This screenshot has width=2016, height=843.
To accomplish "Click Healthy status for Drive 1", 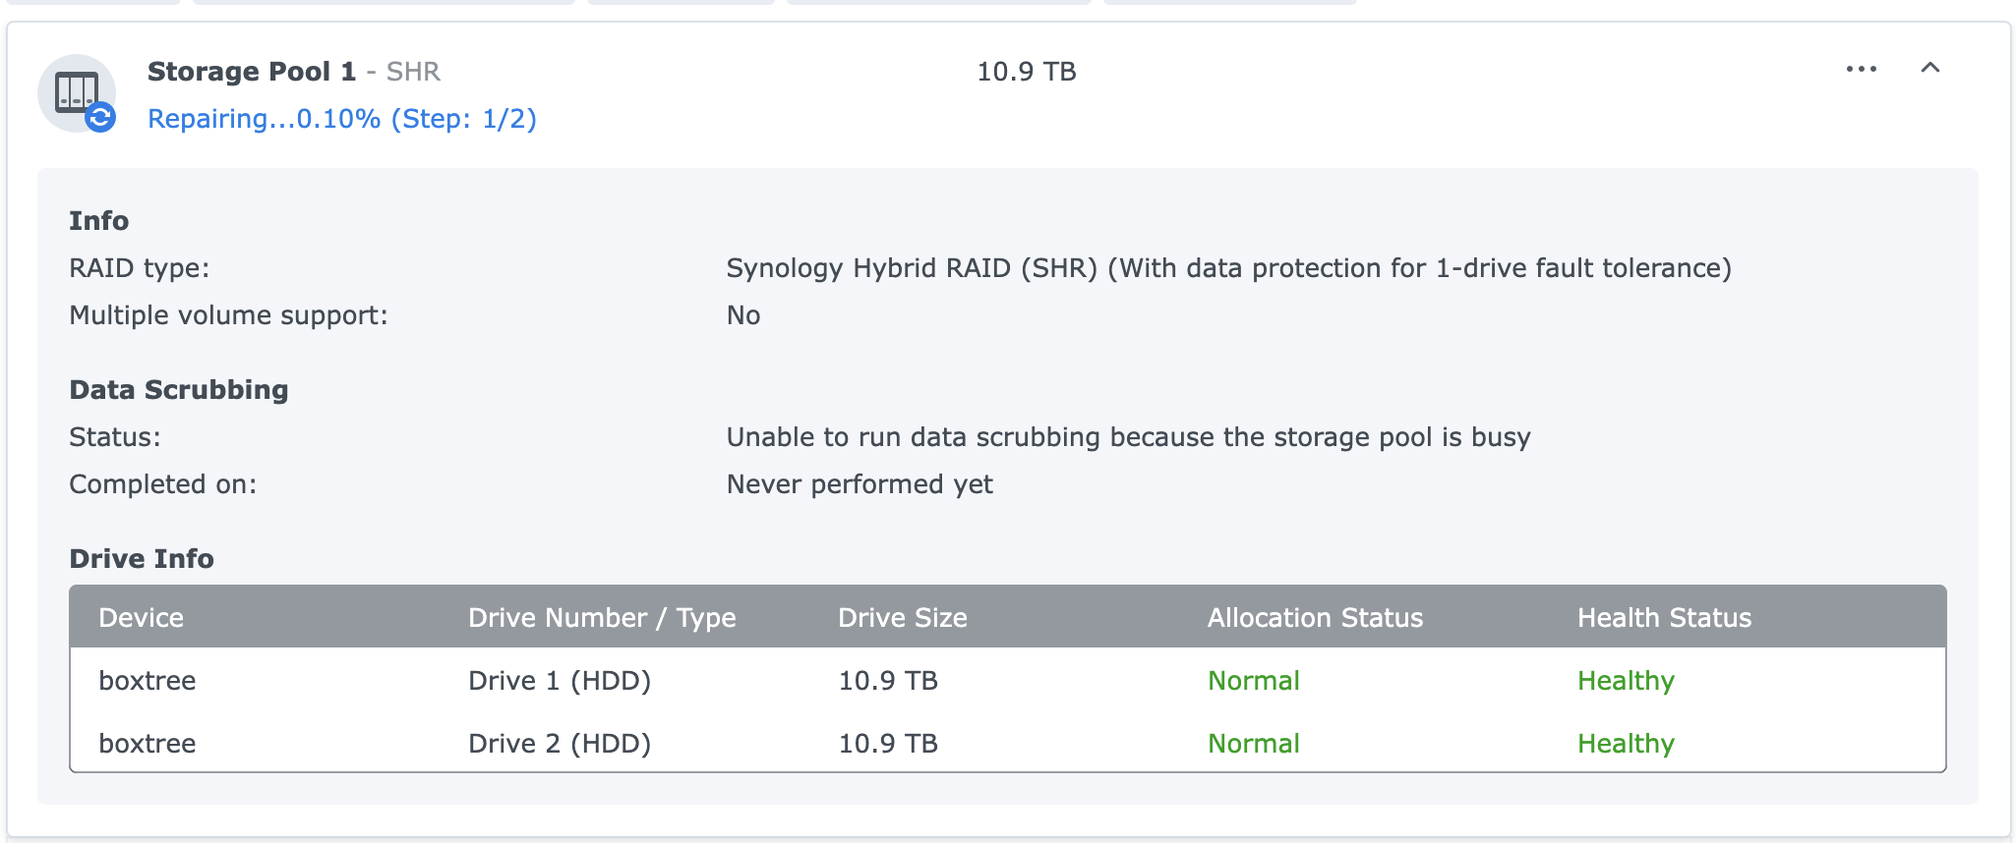I will pos(1626,681).
